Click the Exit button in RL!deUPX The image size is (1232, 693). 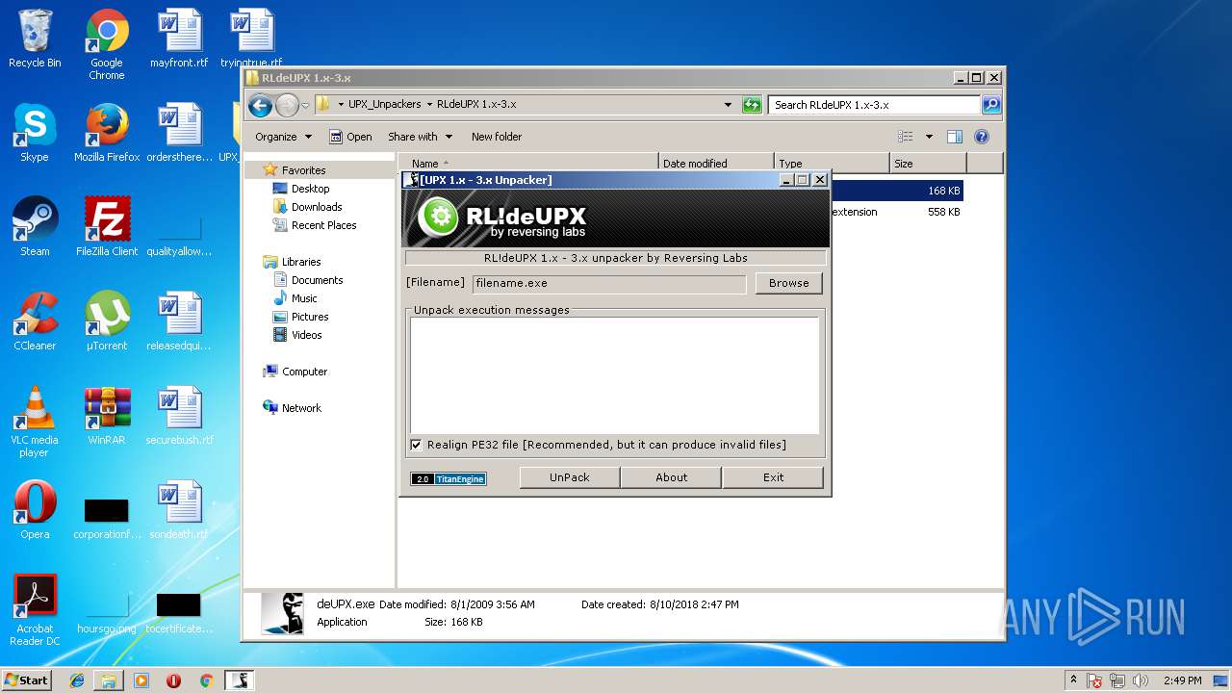point(773,477)
